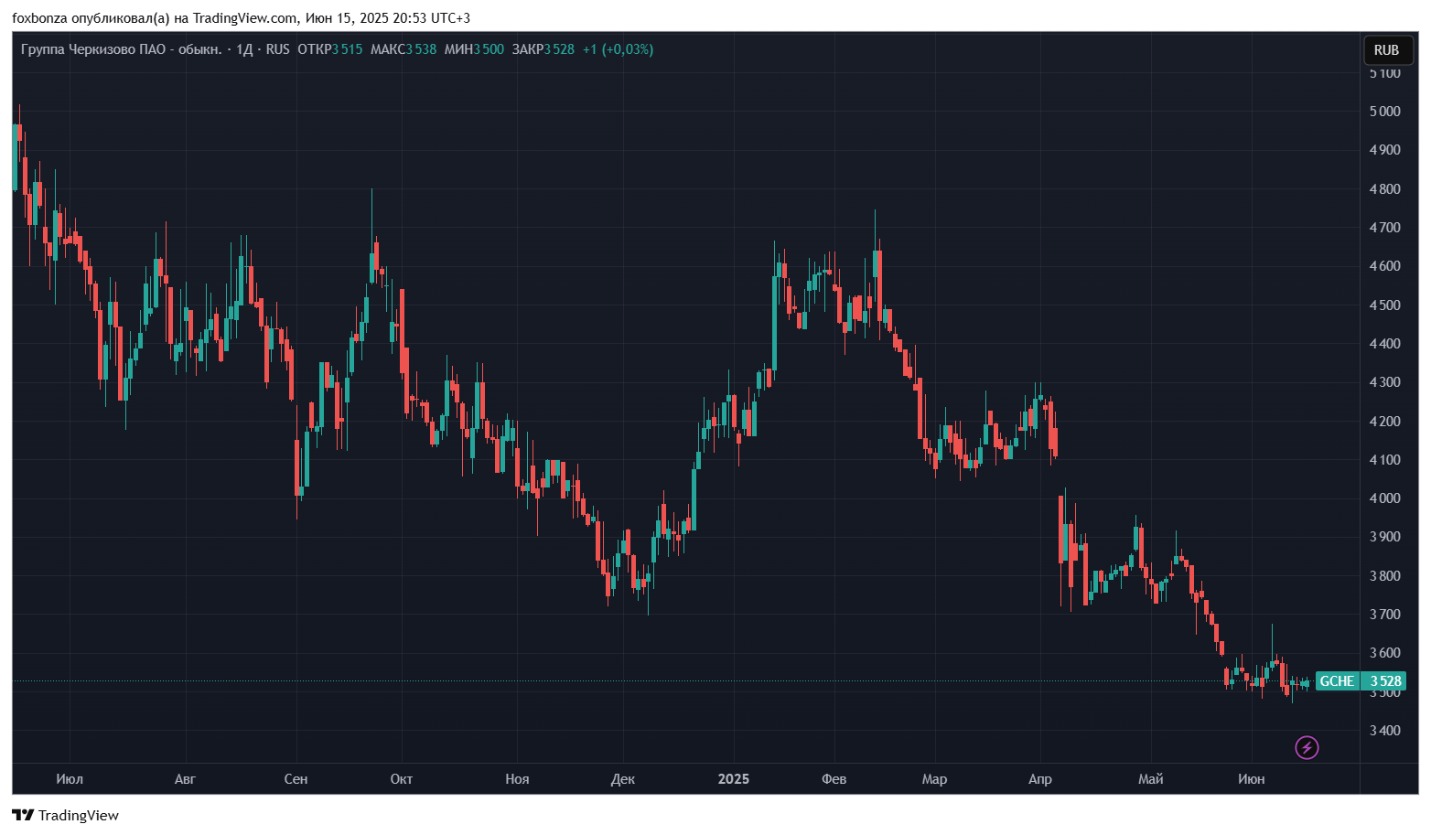Click the 4 900 price axis label
Screen dimensions: 1431x835
tap(1384, 150)
